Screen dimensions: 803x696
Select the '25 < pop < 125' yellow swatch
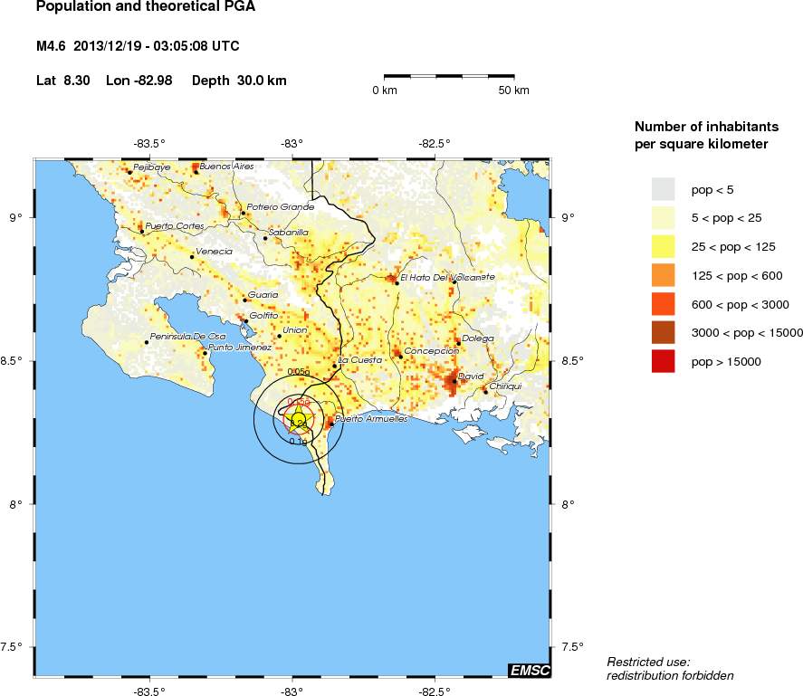[x=664, y=246]
